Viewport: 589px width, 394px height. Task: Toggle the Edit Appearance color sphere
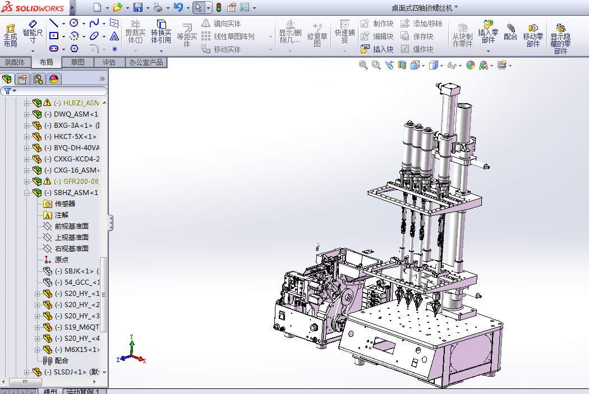(470, 65)
